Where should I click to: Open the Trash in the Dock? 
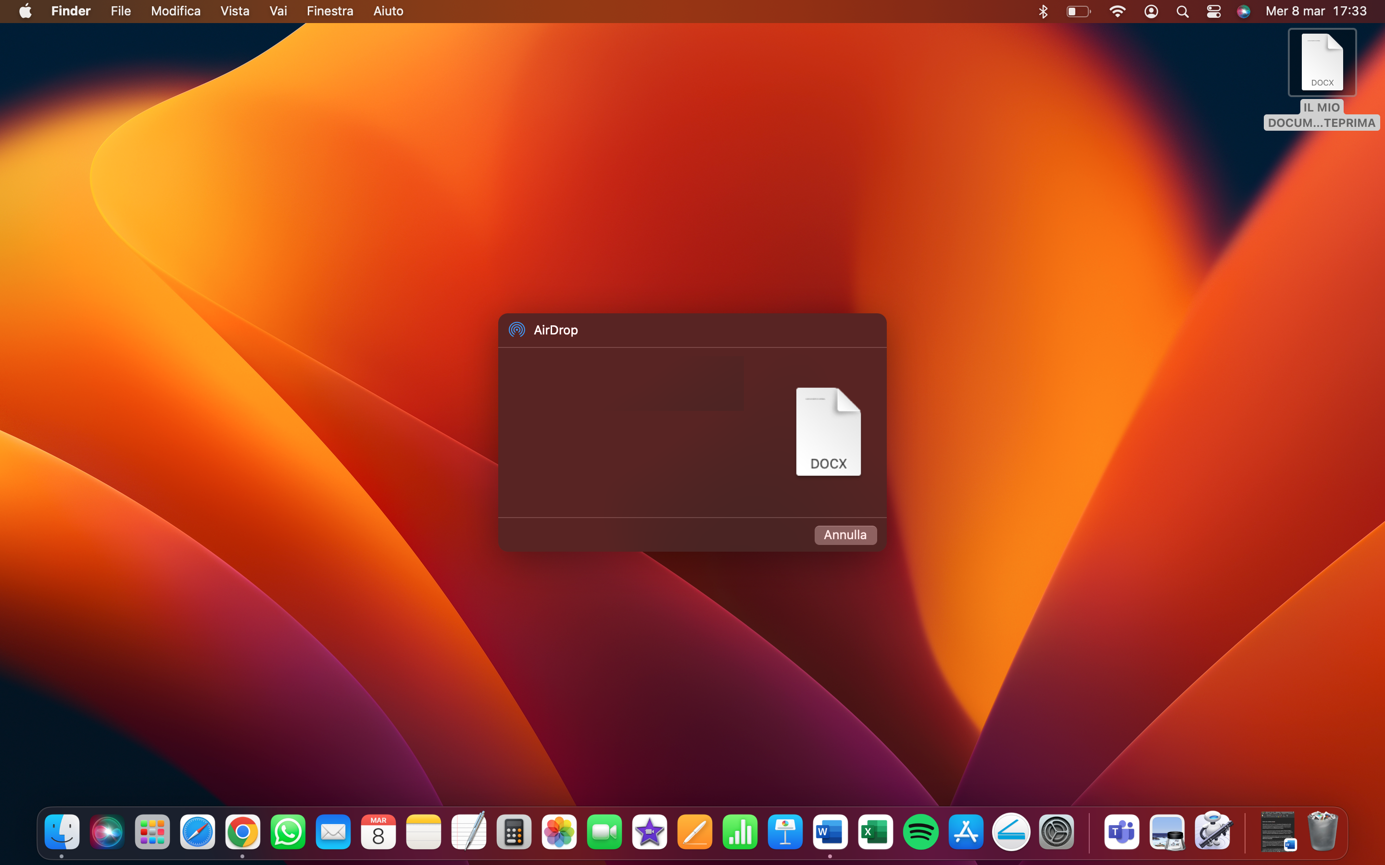pyautogui.click(x=1322, y=832)
